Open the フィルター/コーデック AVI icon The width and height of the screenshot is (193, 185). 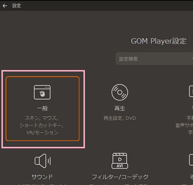click(120, 161)
